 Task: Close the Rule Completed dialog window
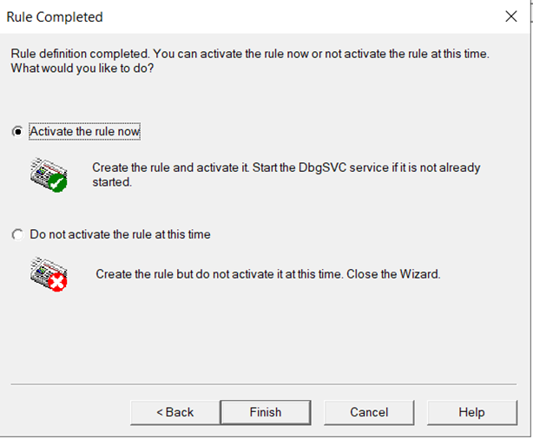pos(511,16)
